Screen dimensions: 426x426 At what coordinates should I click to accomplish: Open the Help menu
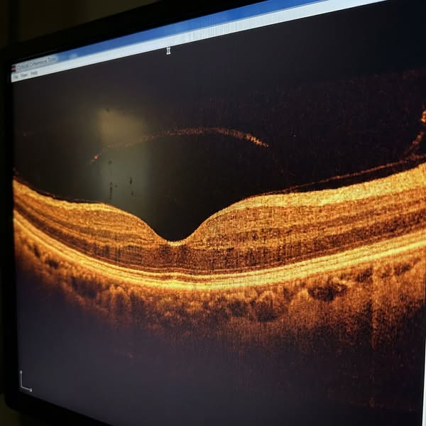[x=34, y=73]
